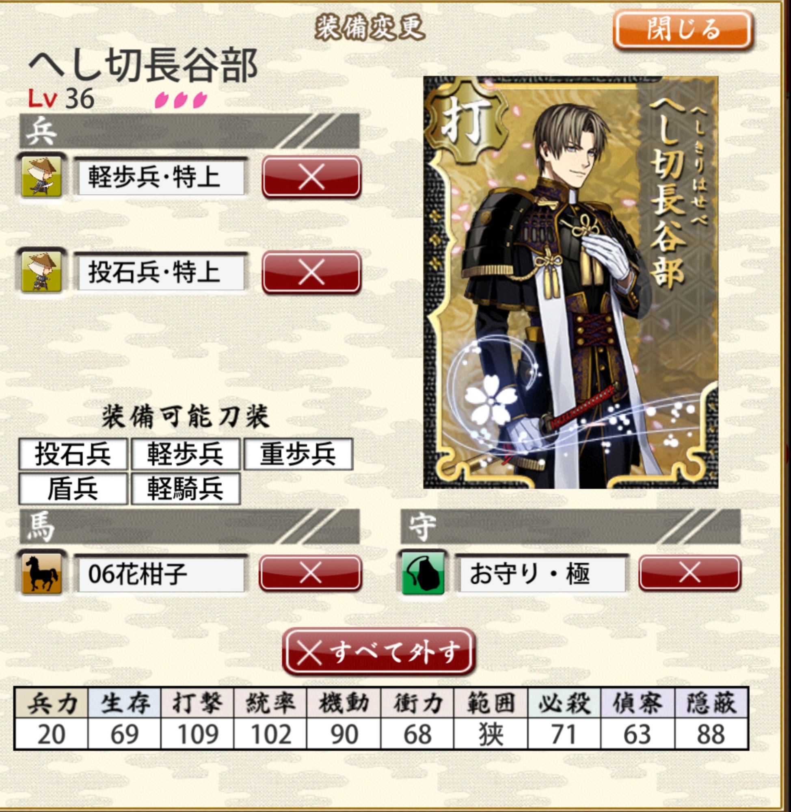Click the 盾兵 equippable type tag

tap(73, 489)
